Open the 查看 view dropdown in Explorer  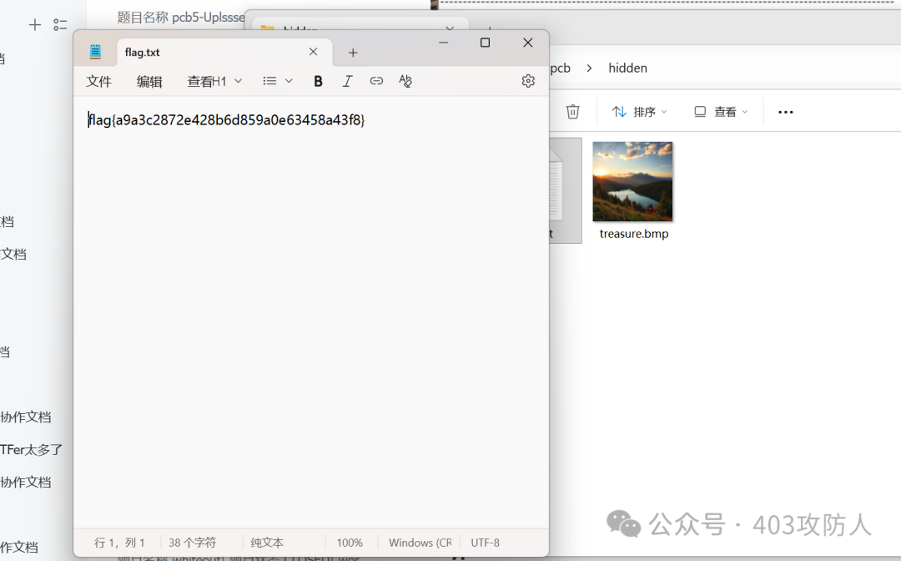tap(721, 112)
